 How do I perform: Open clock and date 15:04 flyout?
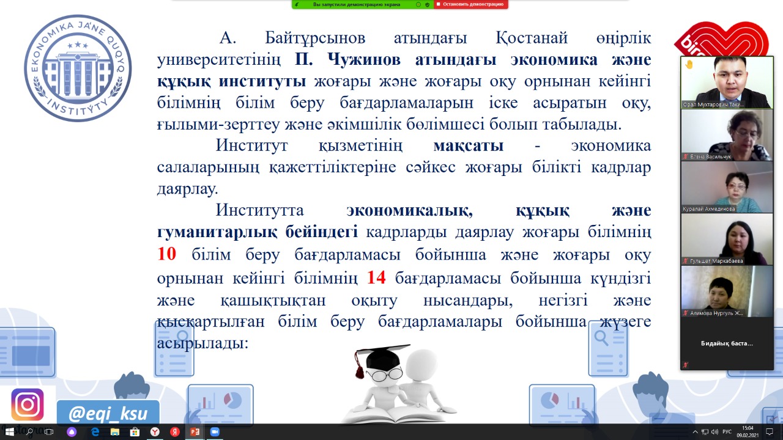(748, 431)
